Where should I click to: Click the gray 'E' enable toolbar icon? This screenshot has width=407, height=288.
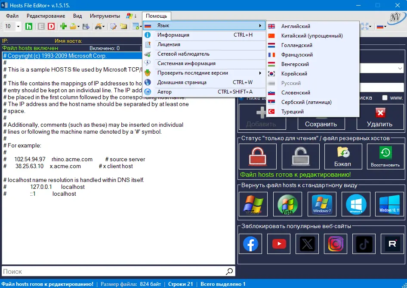tap(41, 26)
